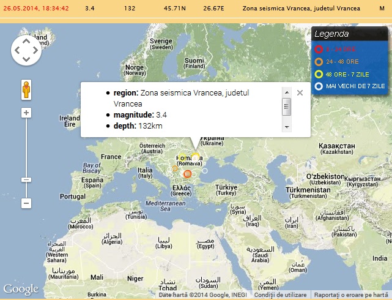Click the orange 24-48 ORE legend entry

[x=347, y=61]
